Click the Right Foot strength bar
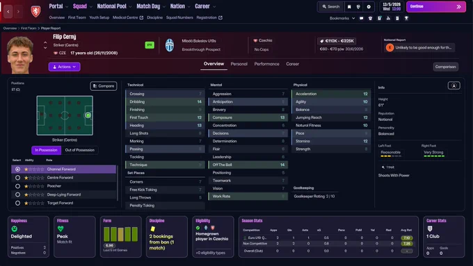This screenshot has width=473, height=266. [434, 156]
